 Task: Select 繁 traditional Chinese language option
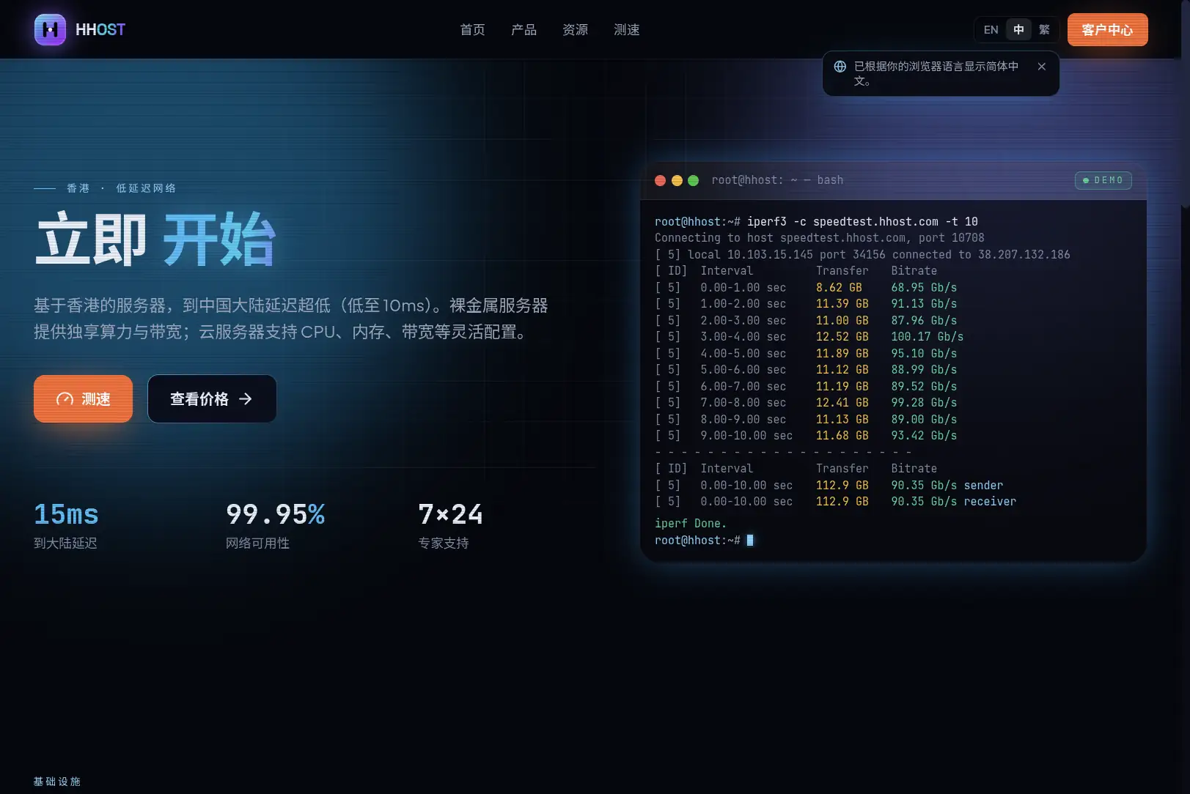(x=1044, y=30)
